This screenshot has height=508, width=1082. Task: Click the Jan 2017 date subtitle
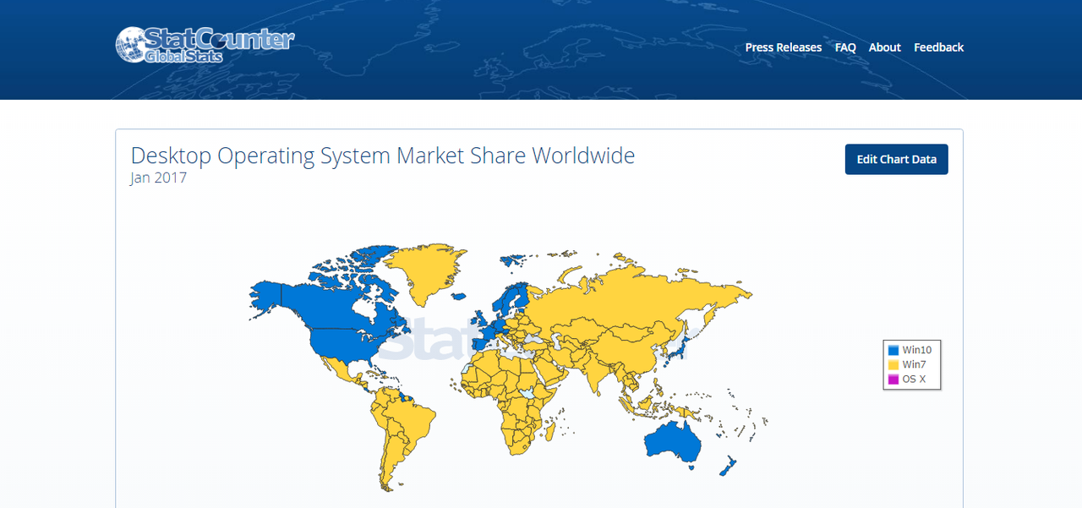159,178
